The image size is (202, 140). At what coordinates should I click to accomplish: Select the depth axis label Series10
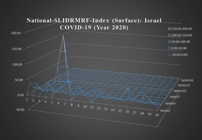click(180, 91)
